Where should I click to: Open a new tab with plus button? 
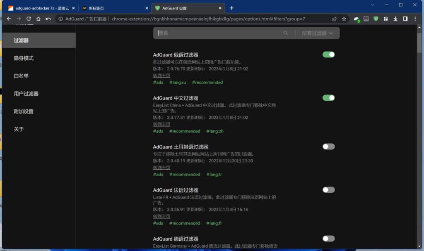tap(232, 8)
